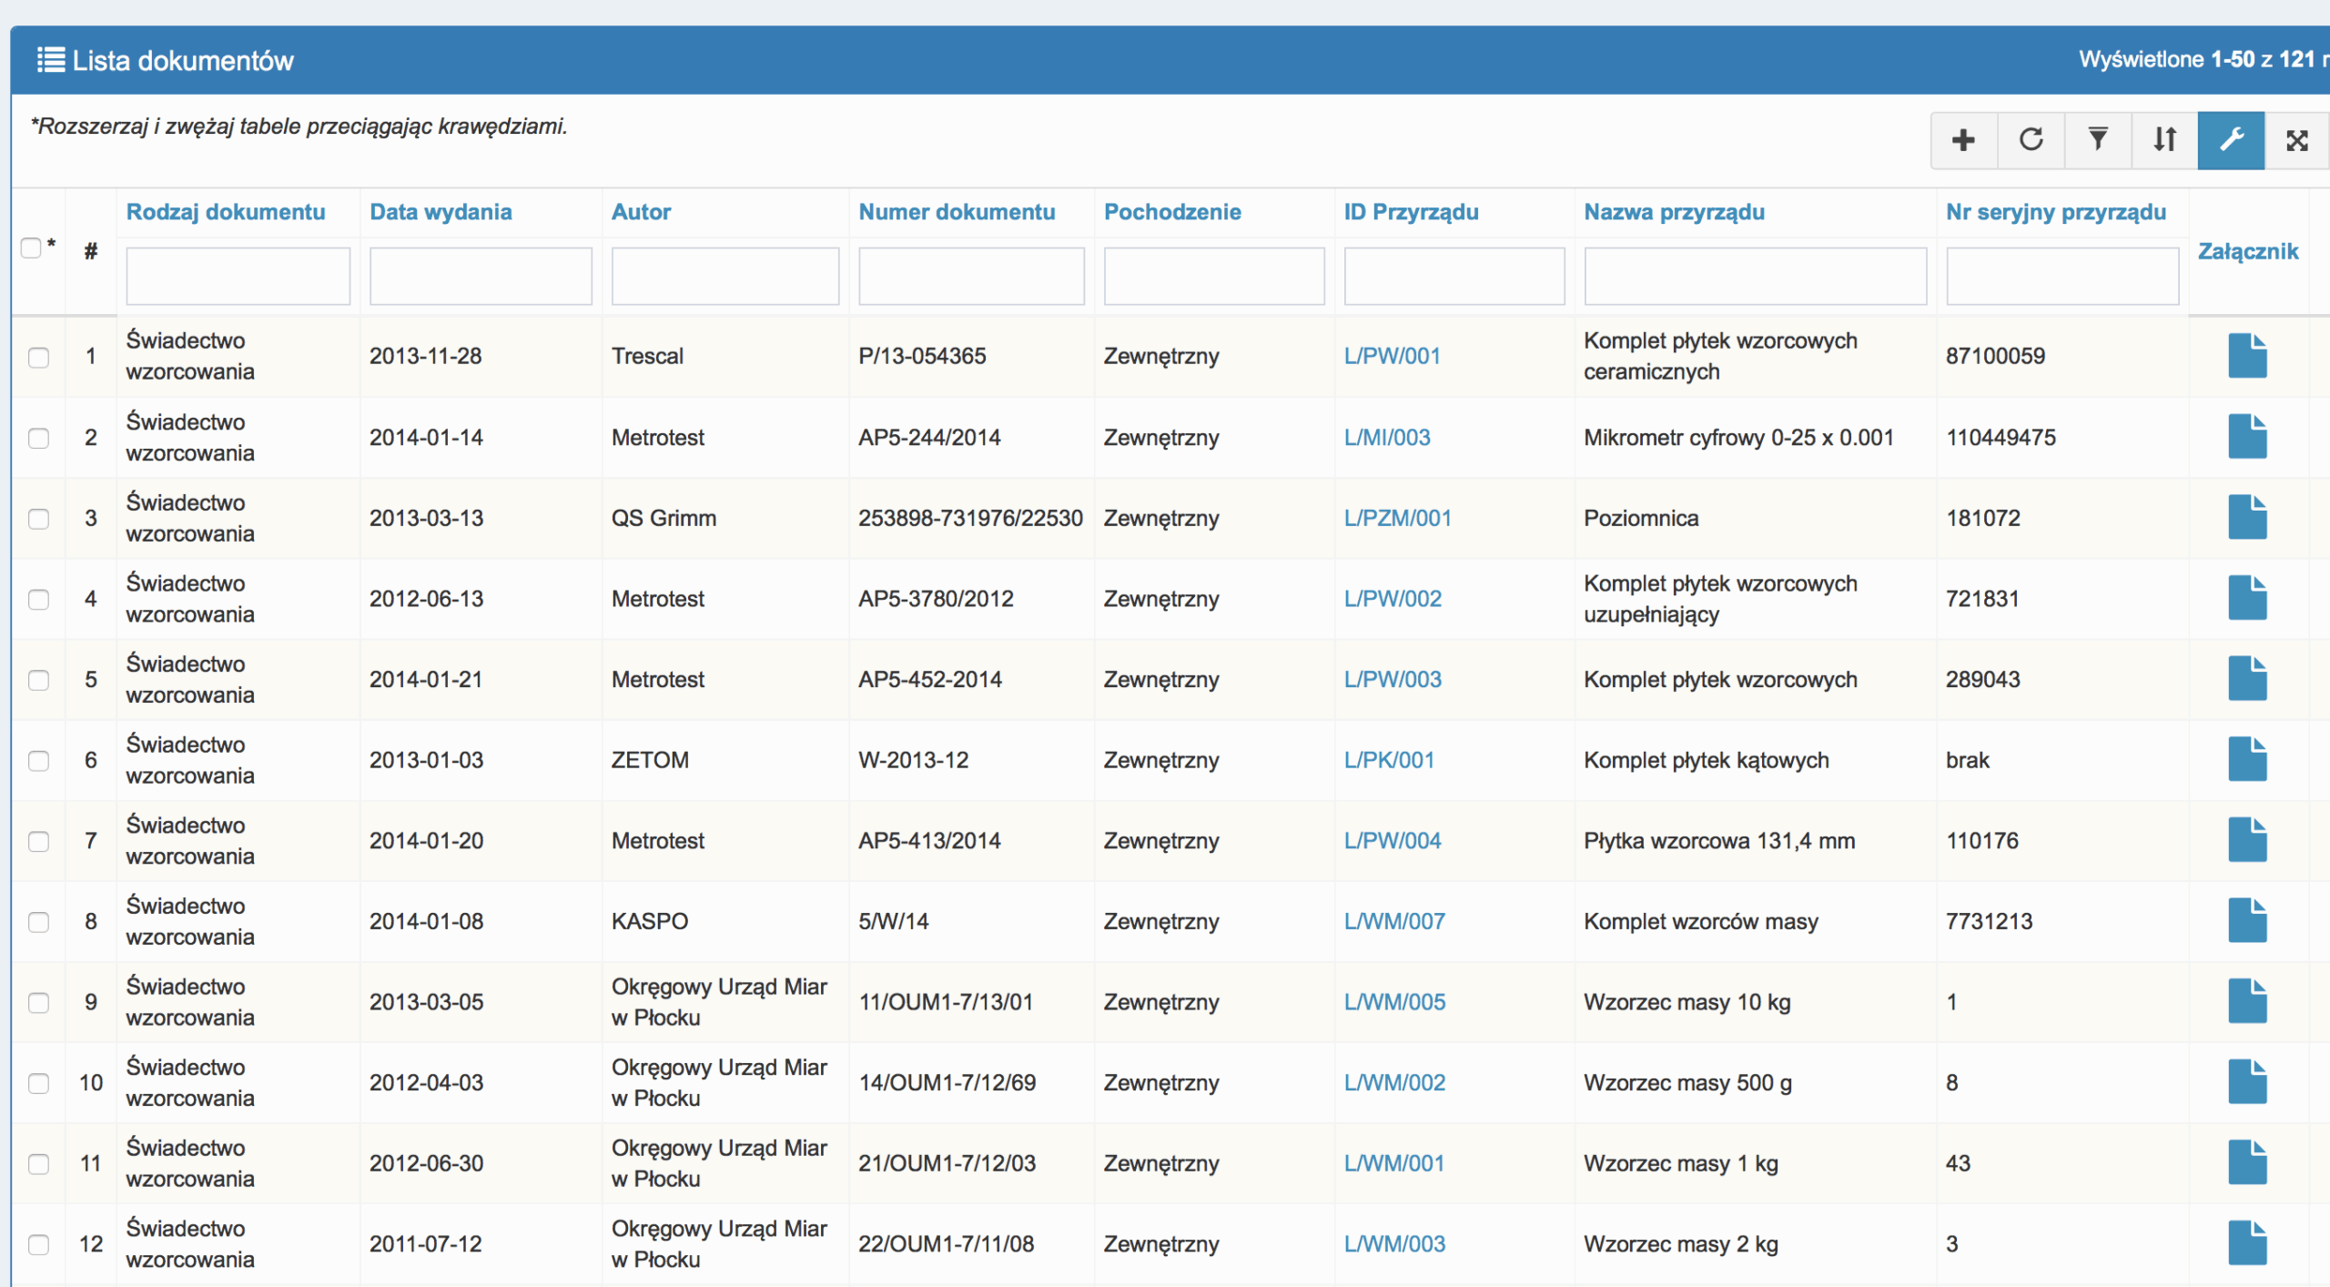Viewport: 2330px width, 1287px height.
Task: Open instrument link L/PW/001
Action: (1392, 356)
